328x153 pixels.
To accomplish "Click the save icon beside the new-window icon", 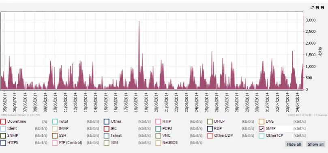I will point(317,8).
